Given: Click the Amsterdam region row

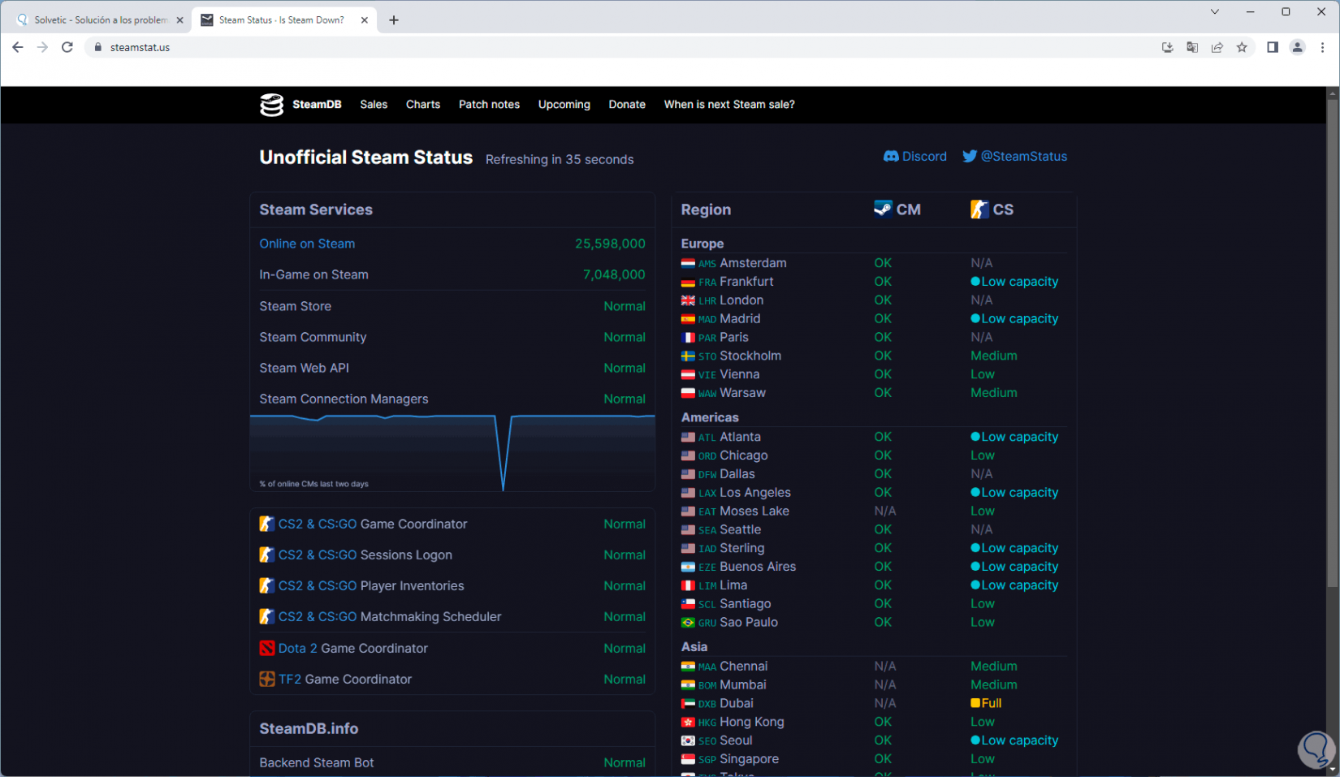Looking at the screenshot, I should pyautogui.click(x=874, y=263).
